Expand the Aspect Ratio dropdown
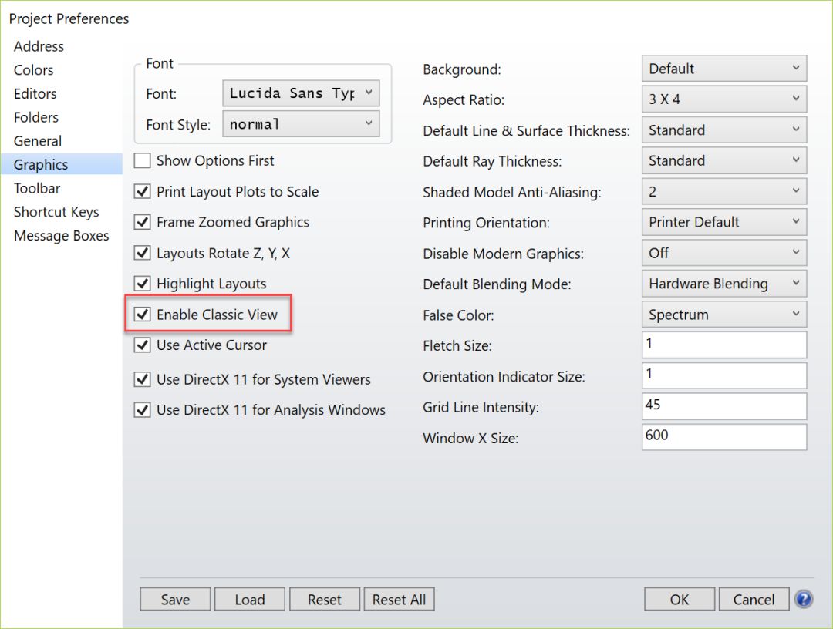 click(x=723, y=99)
